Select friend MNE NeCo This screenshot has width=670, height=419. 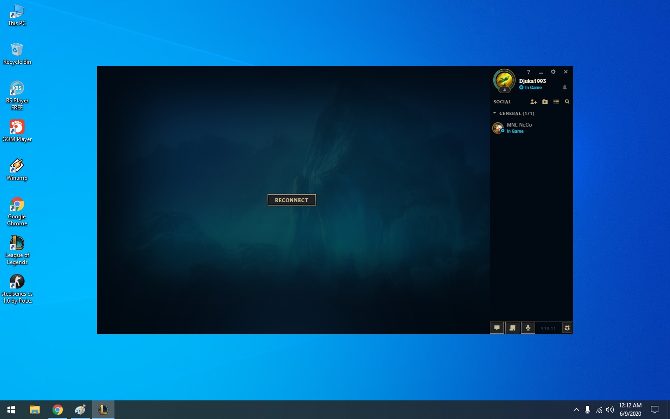tap(531, 128)
